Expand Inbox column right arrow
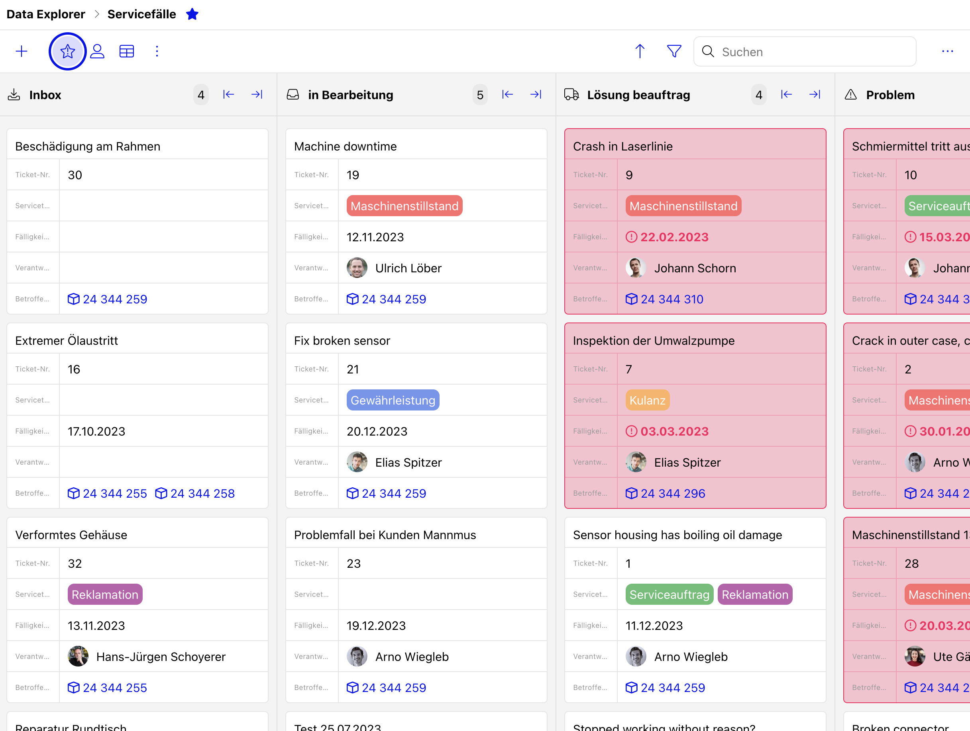Viewport: 970px width, 731px height. tap(257, 95)
